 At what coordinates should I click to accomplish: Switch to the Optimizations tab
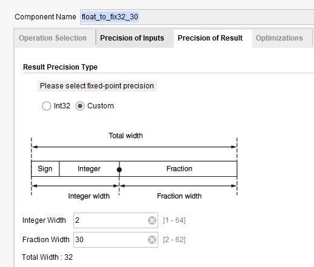point(279,38)
